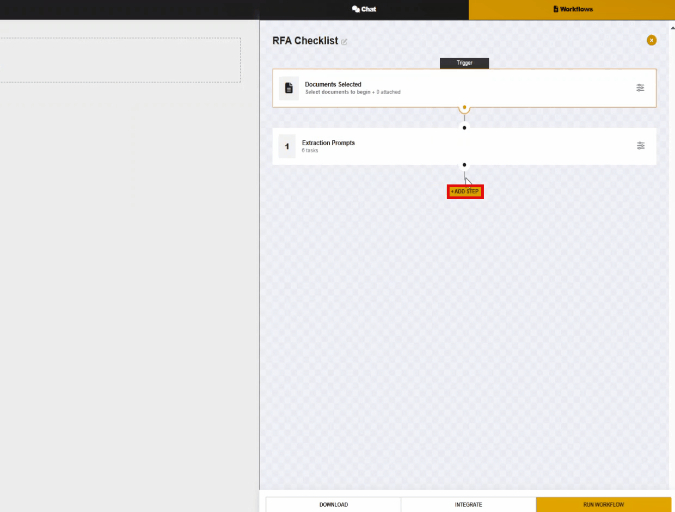
Task: Click the document icon in Documents Selected
Action: click(x=289, y=88)
